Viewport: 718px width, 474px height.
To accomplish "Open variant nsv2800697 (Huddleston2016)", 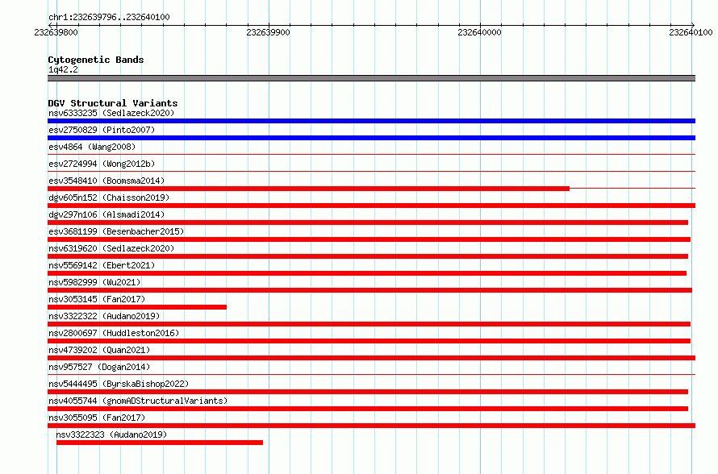I will coord(114,333).
